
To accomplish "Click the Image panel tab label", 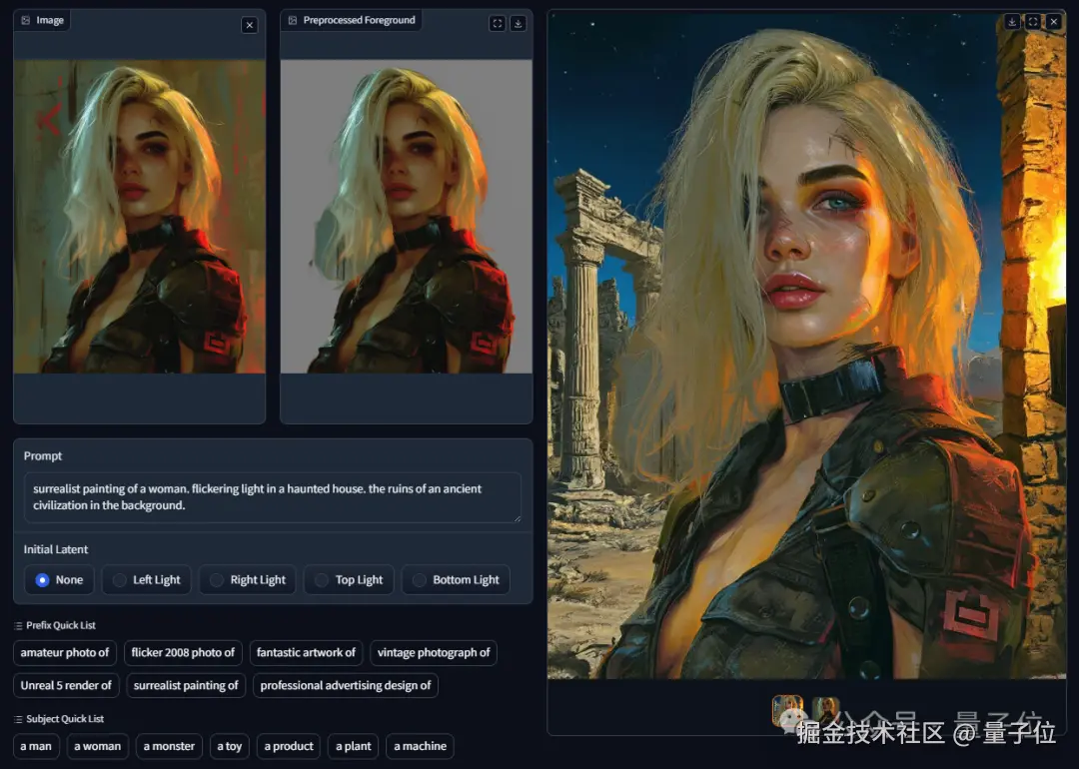I will coord(42,20).
